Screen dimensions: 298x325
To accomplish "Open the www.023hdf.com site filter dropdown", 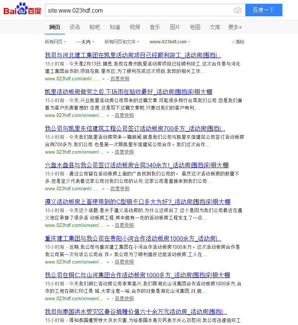I will coord(170,42).
